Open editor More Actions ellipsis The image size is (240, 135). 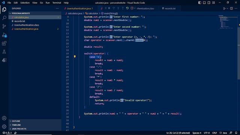coord(236,8)
